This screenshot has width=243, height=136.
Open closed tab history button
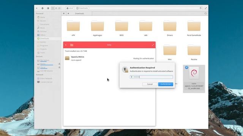[x=205, y=14]
